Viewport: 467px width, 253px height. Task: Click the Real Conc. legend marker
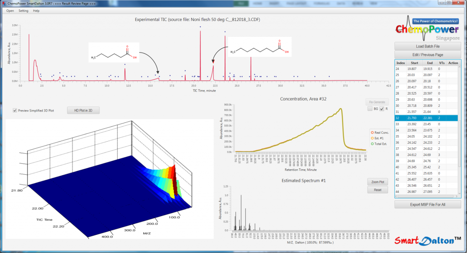(x=372, y=132)
